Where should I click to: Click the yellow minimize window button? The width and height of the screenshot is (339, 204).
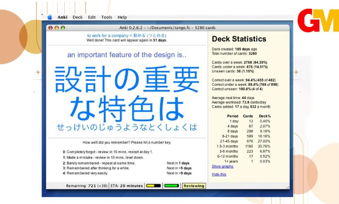56,28
